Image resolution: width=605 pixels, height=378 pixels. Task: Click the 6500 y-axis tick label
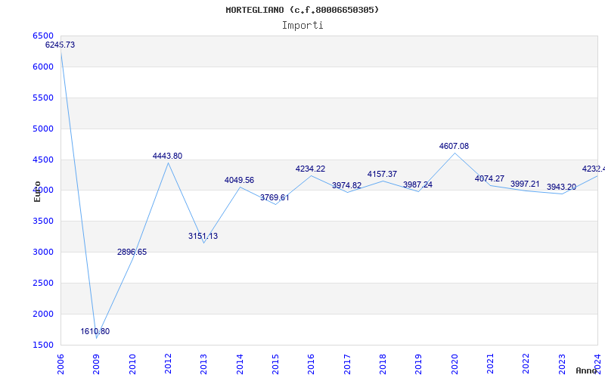coord(43,36)
